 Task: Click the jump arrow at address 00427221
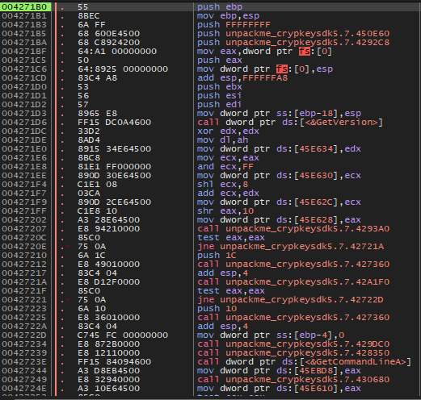[x=67, y=299]
